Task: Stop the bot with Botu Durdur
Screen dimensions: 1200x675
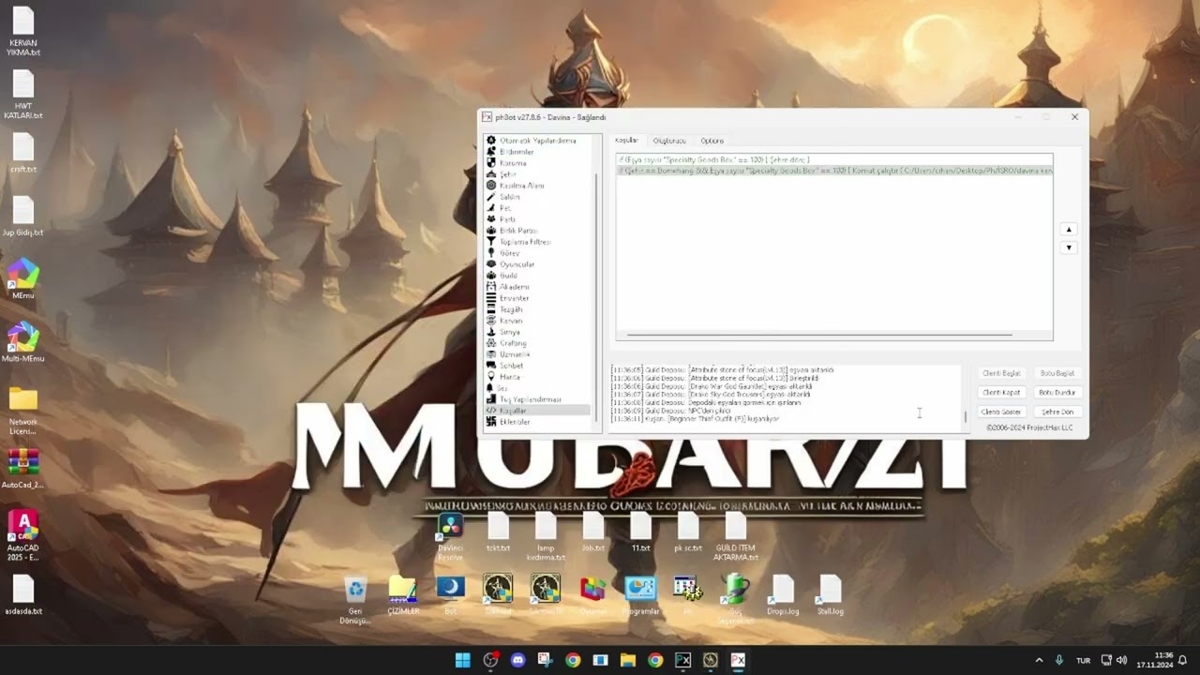Action: [1057, 393]
